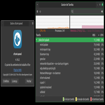Open the Task Manager window menu chevron
Image resolution: width=105 pixels, height=105 pixels.
click(x=37, y=4)
